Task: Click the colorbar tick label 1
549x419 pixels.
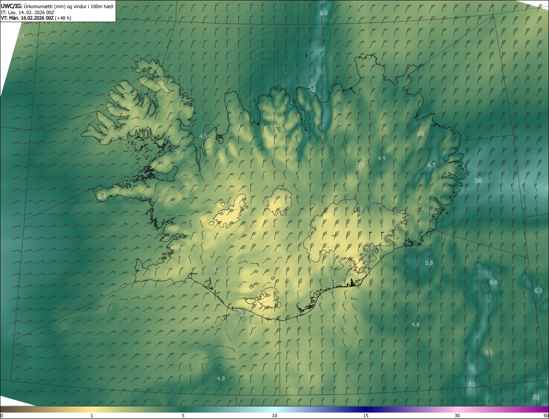Action: [x=92, y=416]
